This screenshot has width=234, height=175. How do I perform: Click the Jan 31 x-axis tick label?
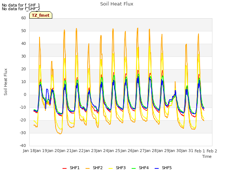click(x=188, y=151)
